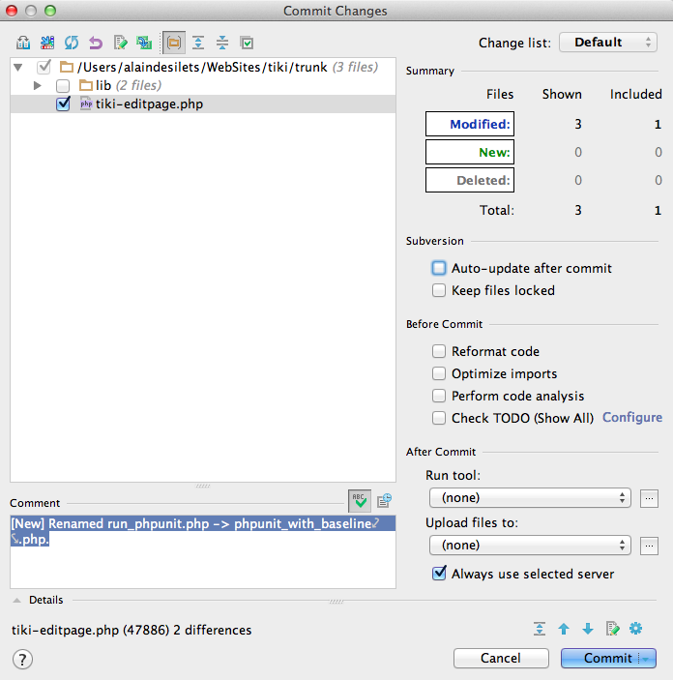Click the Modified summary label box

tap(470, 124)
